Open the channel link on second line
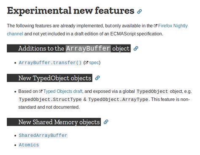This screenshot has height=155, width=200. pos(15,34)
